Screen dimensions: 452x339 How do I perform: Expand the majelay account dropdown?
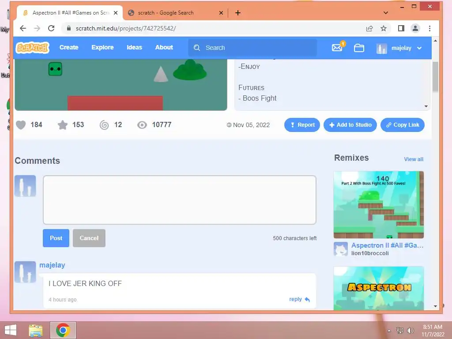[419, 48]
